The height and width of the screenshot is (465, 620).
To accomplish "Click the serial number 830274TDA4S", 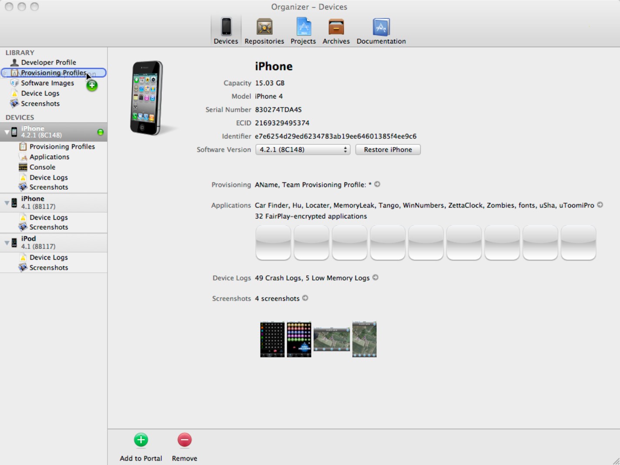I will 278,110.
